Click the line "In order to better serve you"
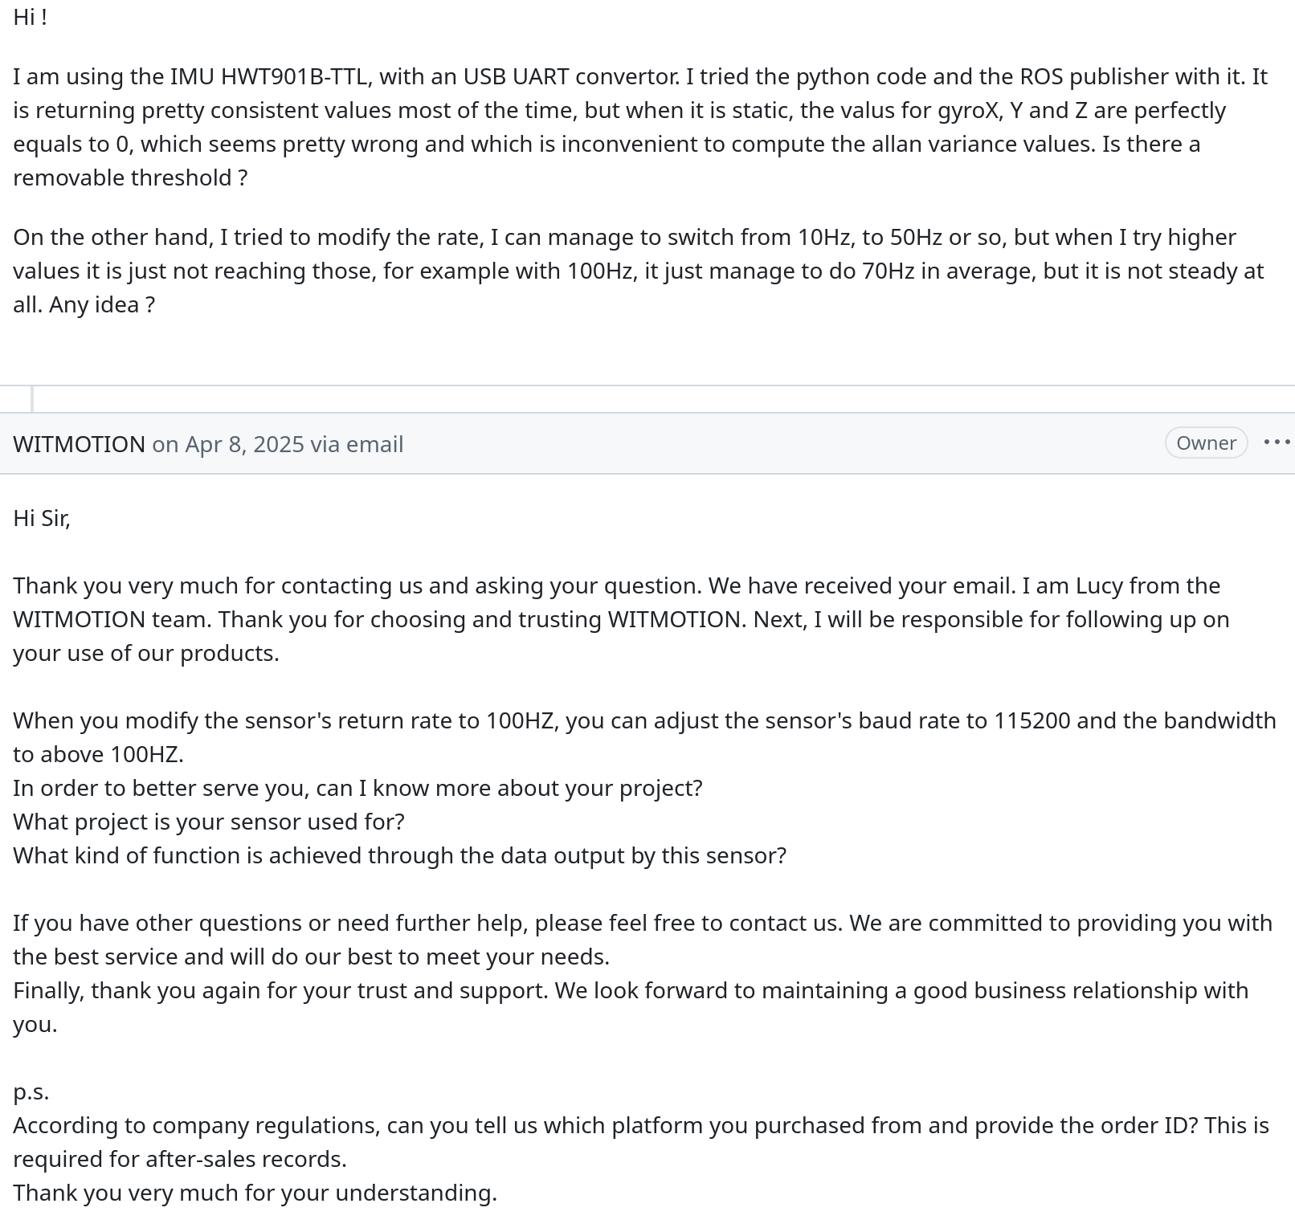This screenshot has width=1295, height=1232. point(357,788)
